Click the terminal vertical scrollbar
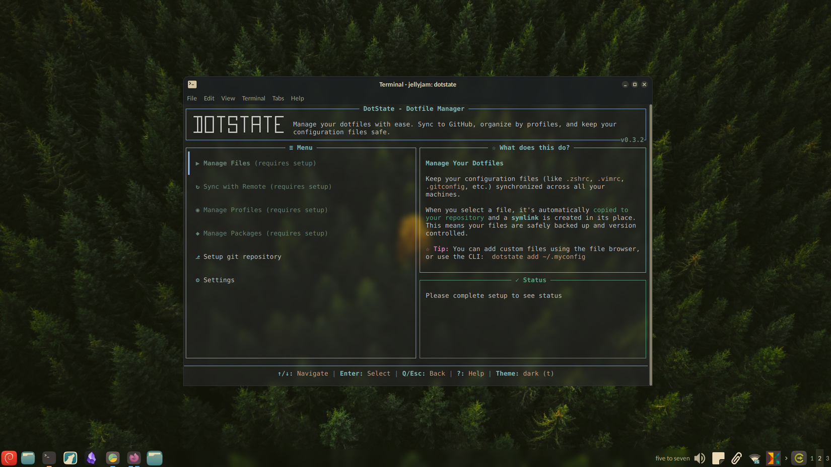 [x=651, y=245]
